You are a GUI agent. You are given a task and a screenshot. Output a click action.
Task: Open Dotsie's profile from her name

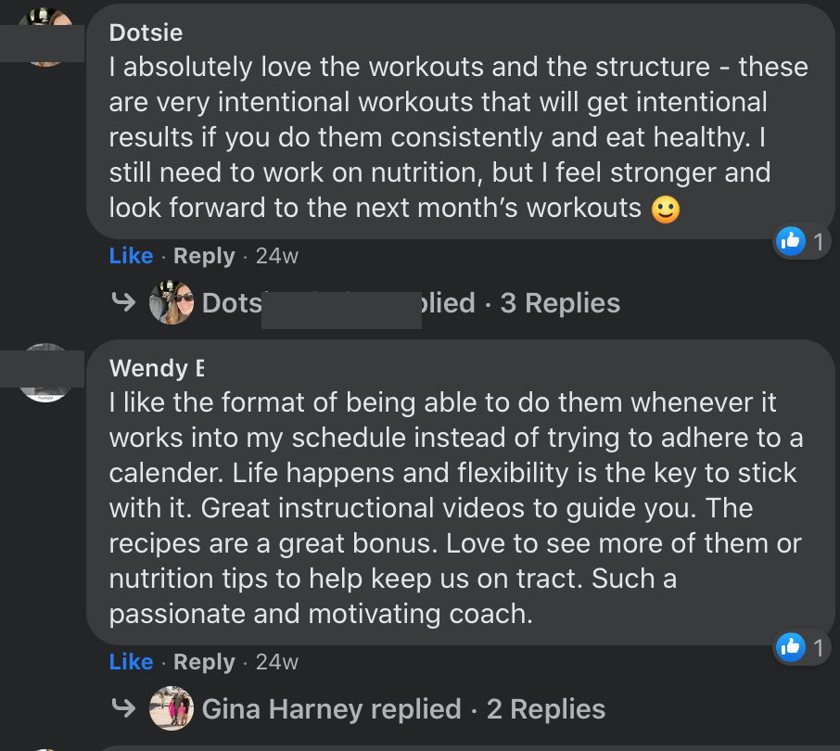pos(146,32)
